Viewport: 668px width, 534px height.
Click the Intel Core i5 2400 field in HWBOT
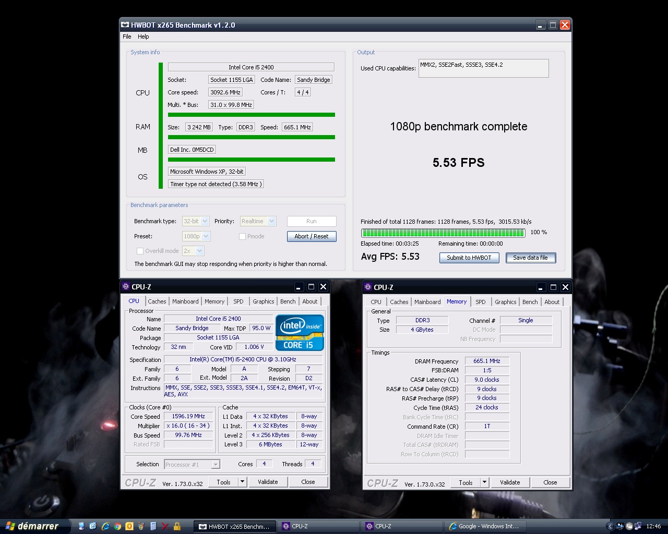click(x=251, y=67)
